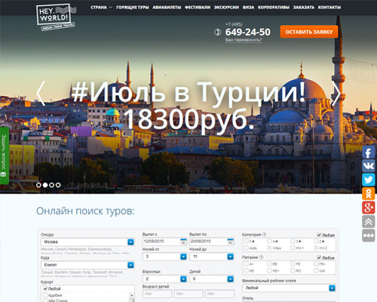Select fourth slider pagination dot

pos(58,185)
